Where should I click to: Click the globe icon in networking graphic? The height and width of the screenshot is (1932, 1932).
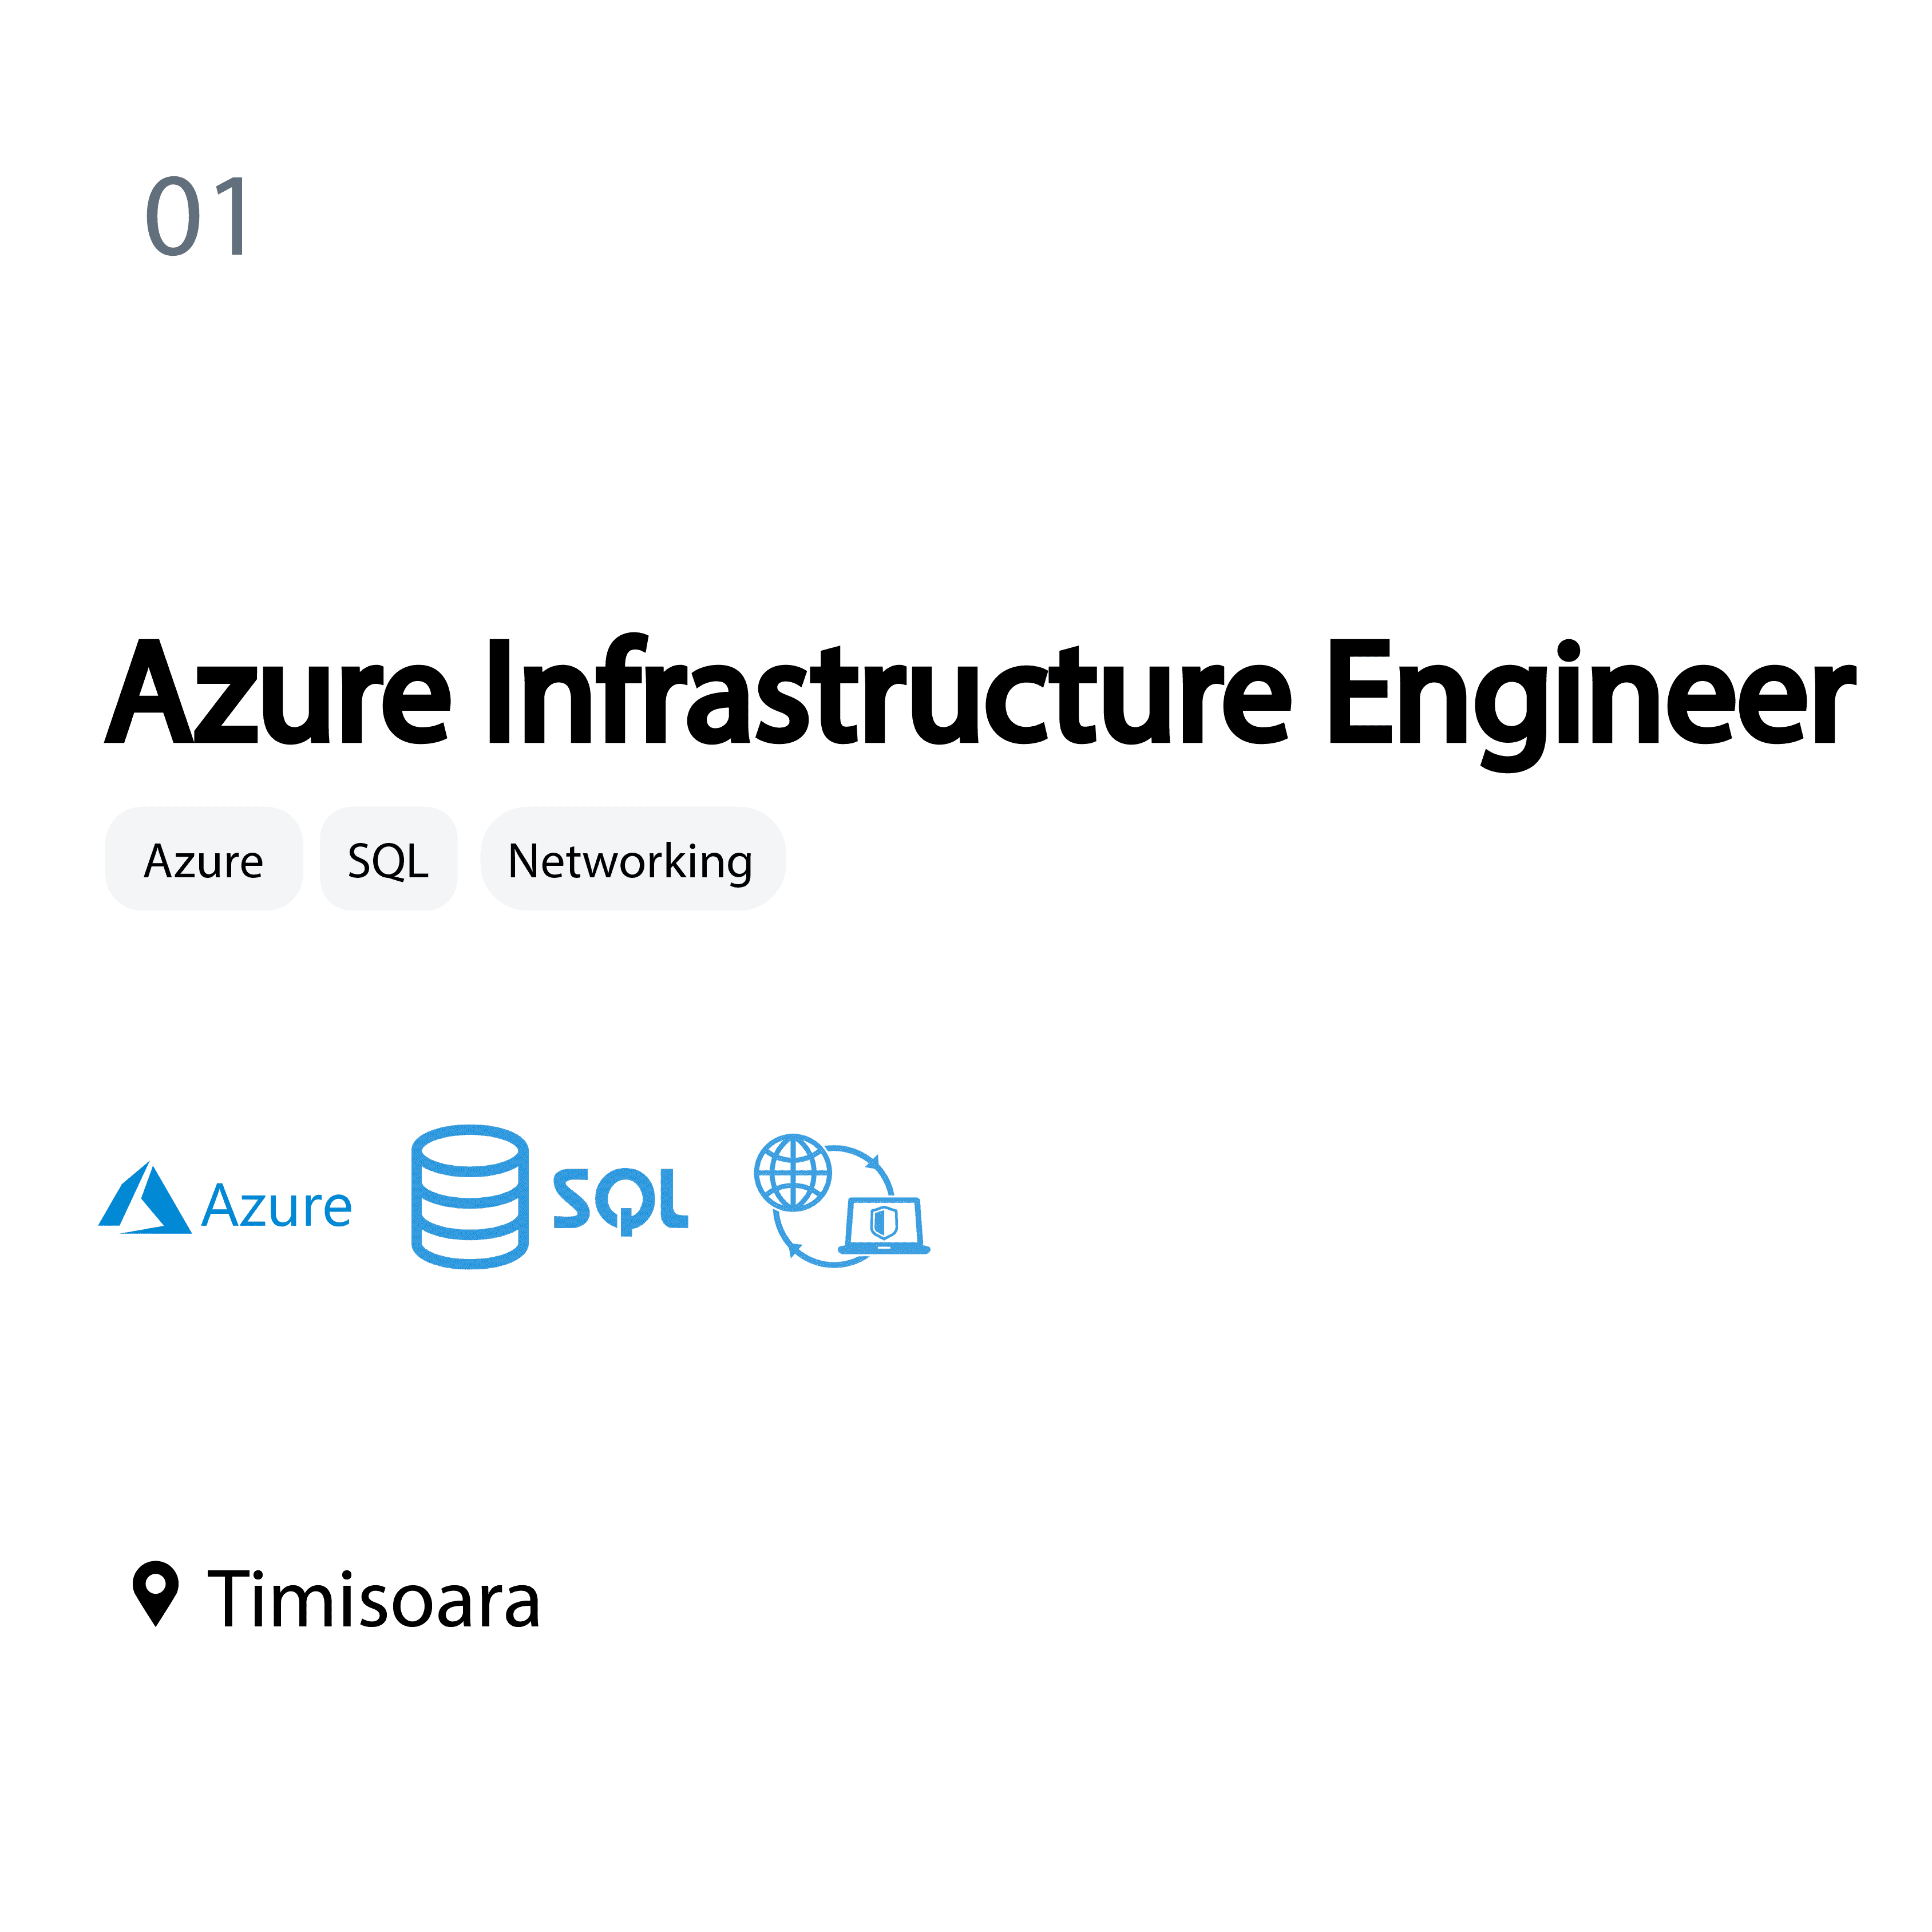pyautogui.click(x=793, y=1172)
